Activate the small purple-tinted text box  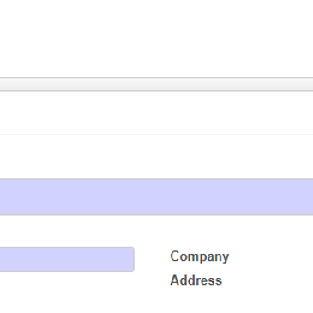67,259
